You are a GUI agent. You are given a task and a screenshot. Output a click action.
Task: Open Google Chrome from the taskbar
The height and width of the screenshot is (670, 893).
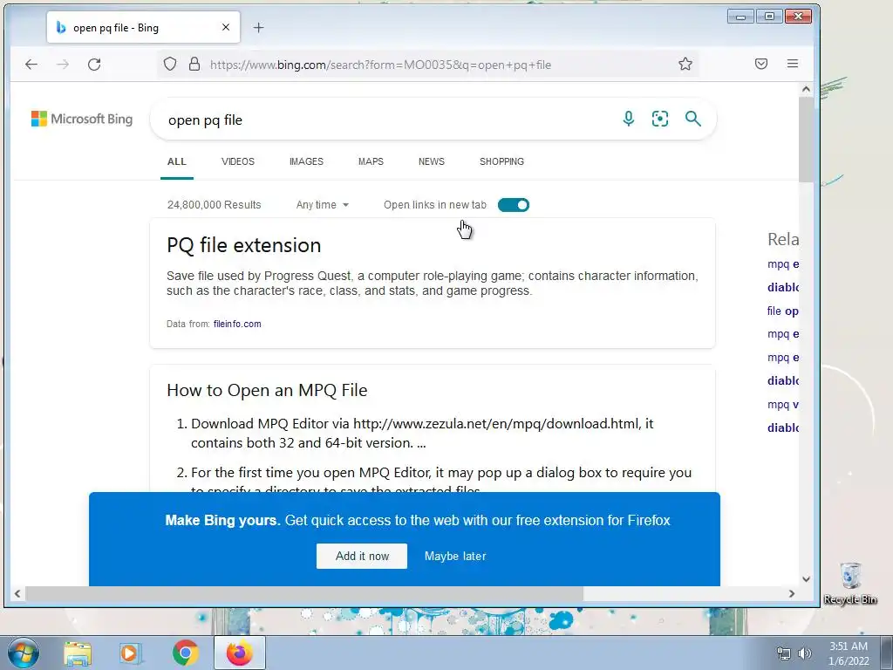click(x=185, y=653)
